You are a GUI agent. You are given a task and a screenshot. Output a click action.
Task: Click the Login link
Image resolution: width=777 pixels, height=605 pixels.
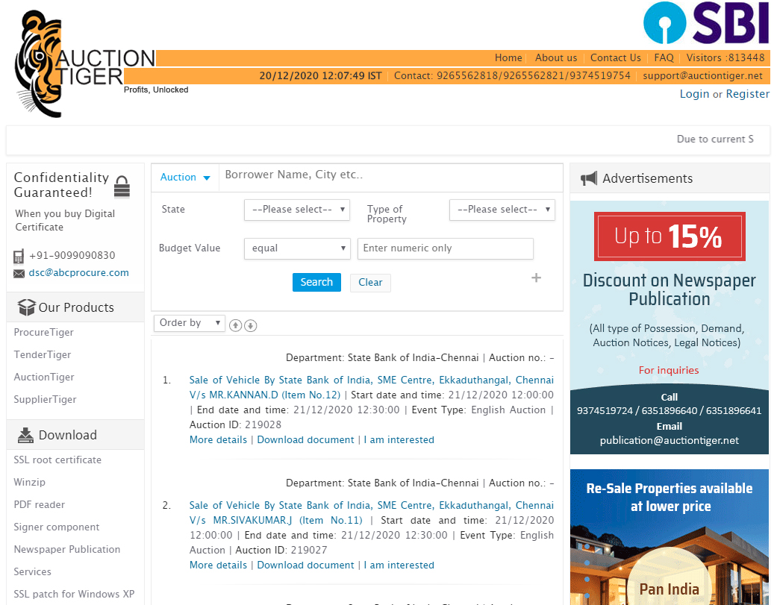click(694, 94)
